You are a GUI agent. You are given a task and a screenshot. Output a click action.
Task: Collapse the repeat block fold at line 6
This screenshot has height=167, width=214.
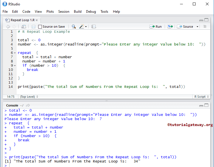(x=15, y=53)
